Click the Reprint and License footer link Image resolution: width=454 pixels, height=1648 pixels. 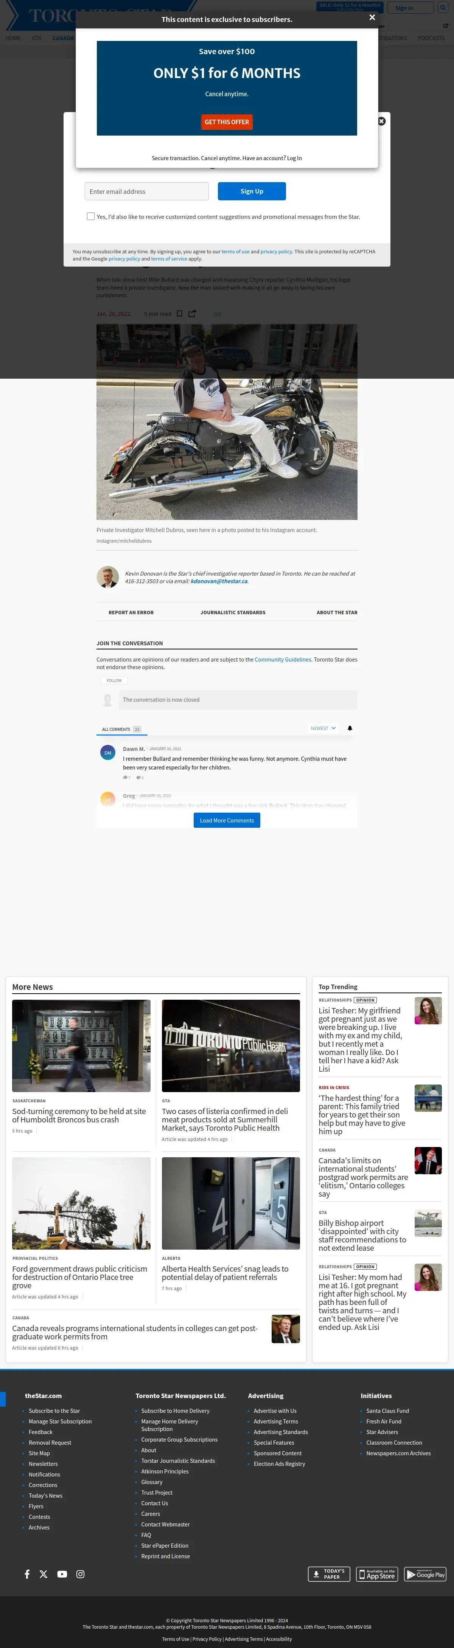pyautogui.click(x=166, y=1556)
